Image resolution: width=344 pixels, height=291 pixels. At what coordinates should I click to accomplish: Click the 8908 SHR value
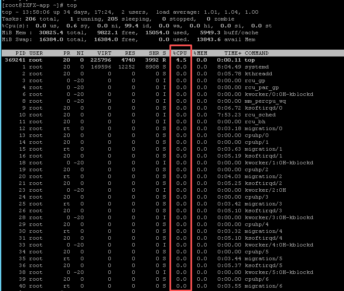point(152,67)
